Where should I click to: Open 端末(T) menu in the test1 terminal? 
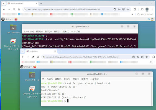tap(66, 32)
